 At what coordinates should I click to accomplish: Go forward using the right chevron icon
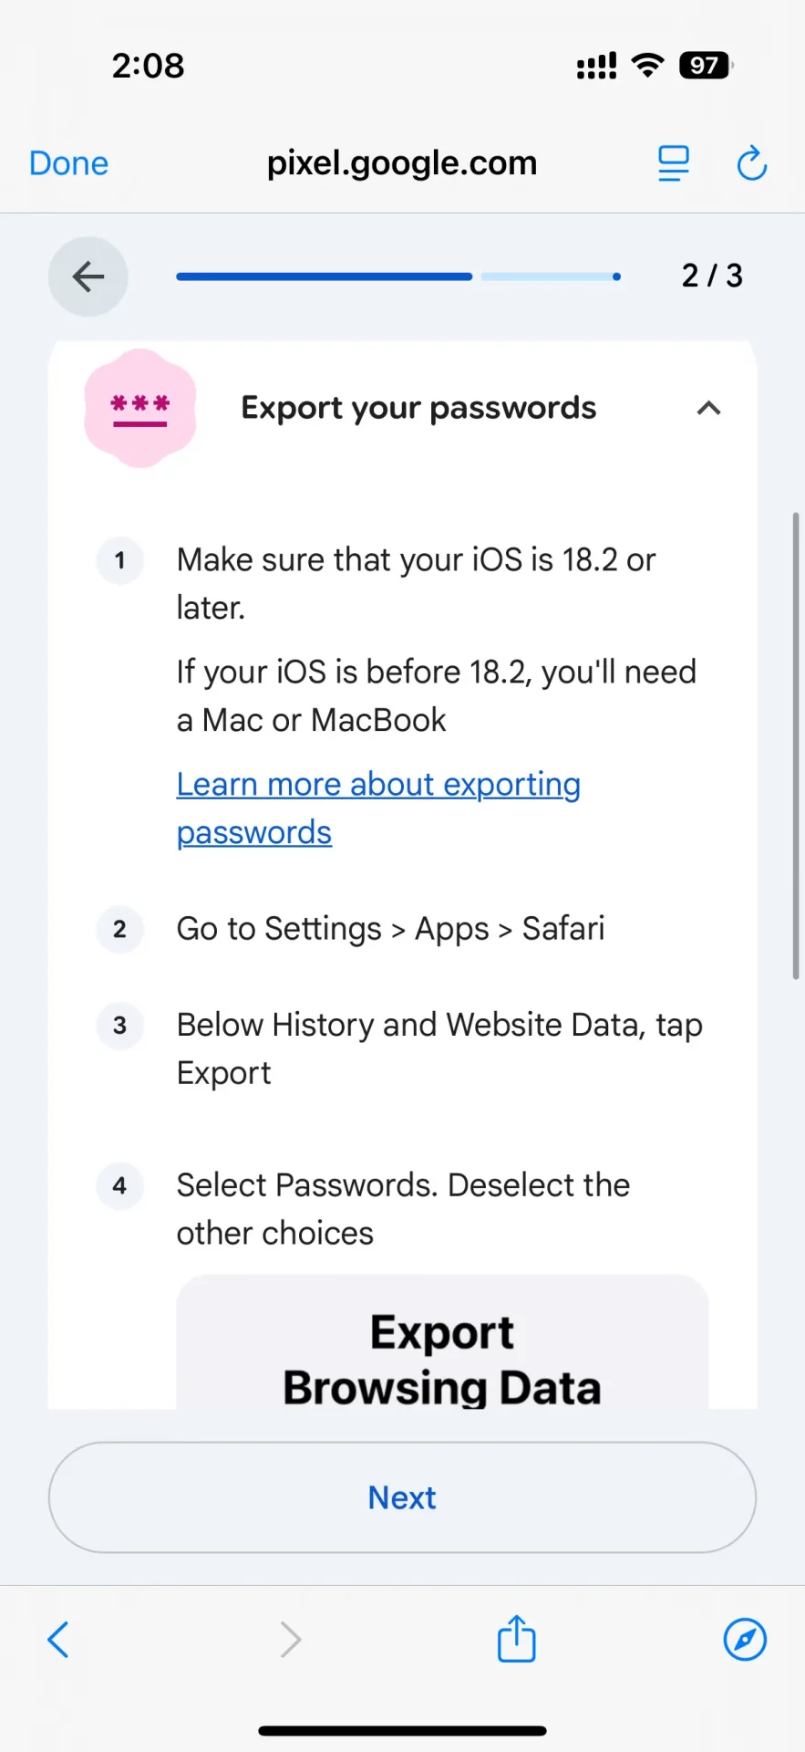click(x=290, y=1639)
